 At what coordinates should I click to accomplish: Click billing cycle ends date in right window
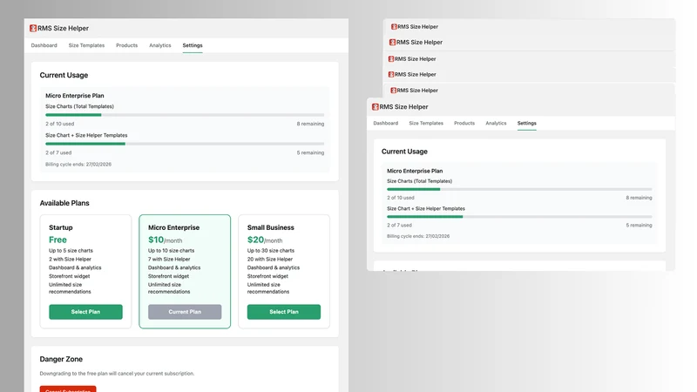tap(418, 236)
